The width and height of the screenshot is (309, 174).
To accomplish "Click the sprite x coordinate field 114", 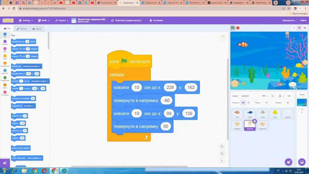I will (x=273, y=96).
